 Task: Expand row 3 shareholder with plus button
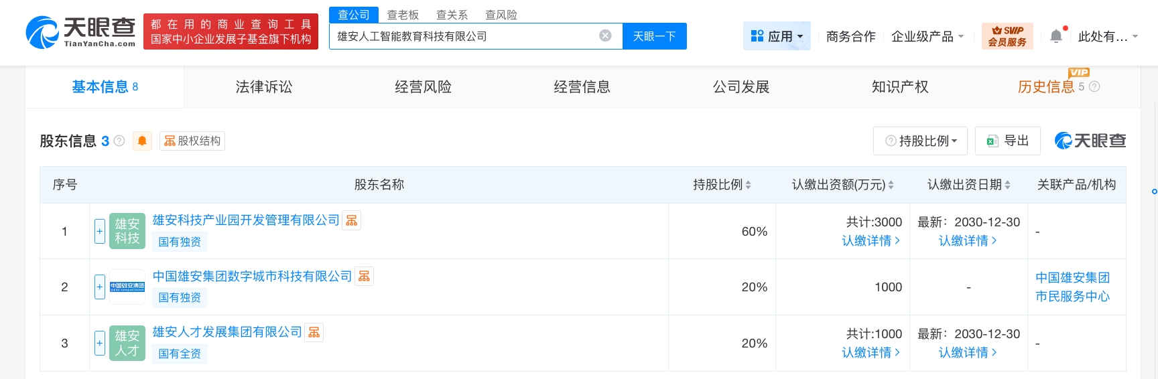coord(100,343)
